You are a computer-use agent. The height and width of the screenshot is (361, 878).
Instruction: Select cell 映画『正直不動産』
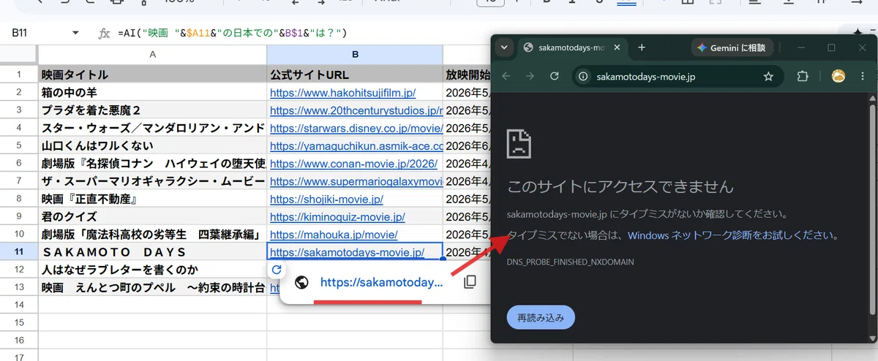click(152, 199)
